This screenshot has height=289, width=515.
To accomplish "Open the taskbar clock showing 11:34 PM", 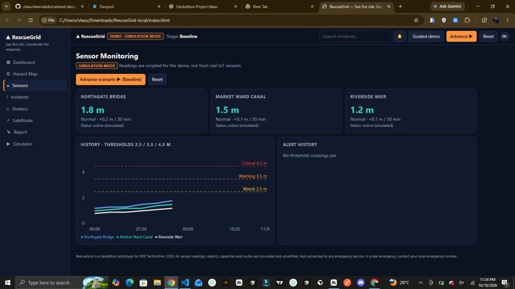I will point(488,283).
